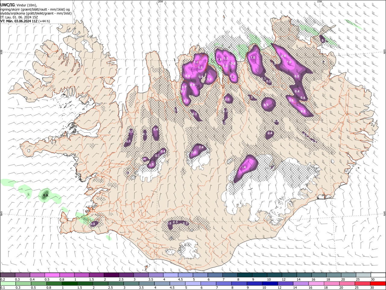Pick the light pink 16–18 swatch in lower legend

[x=316, y=283]
